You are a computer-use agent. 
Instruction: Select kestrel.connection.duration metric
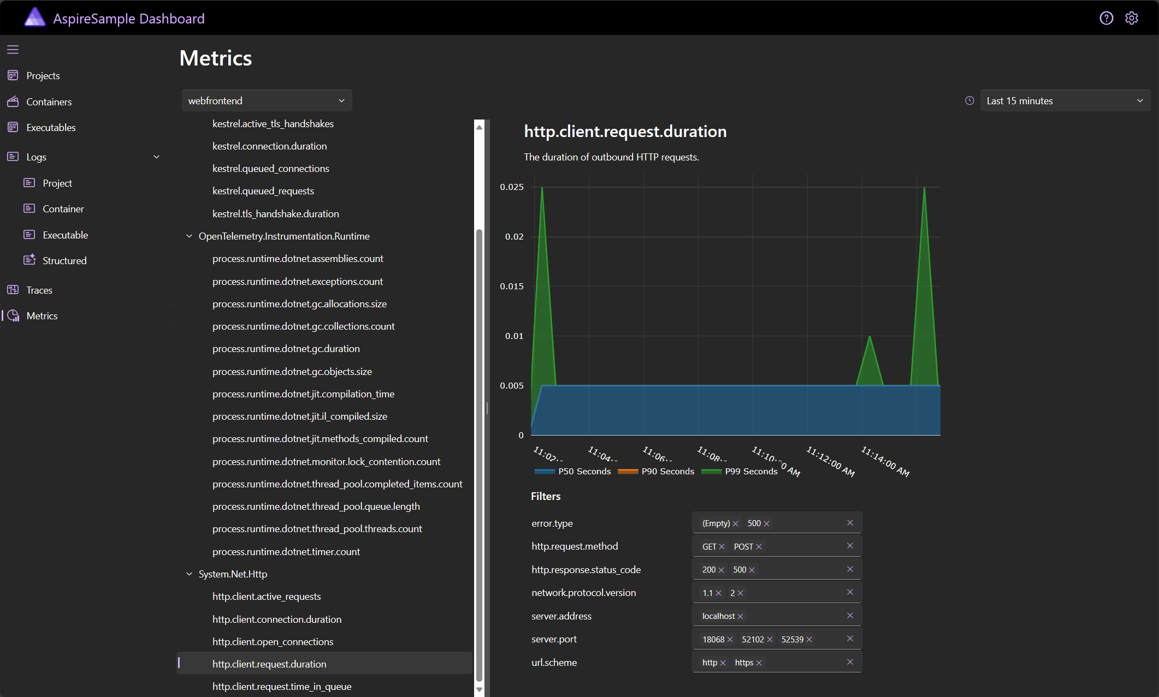(269, 146)
